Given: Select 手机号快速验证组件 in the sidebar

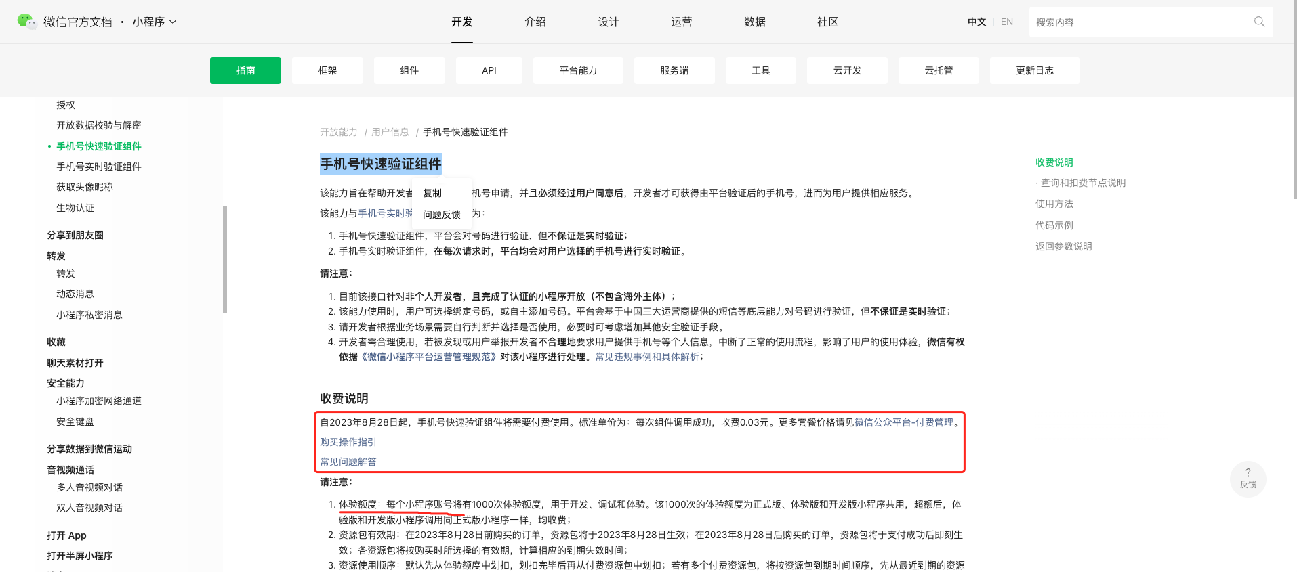Looking at the screenshot, I should [99, 146].
